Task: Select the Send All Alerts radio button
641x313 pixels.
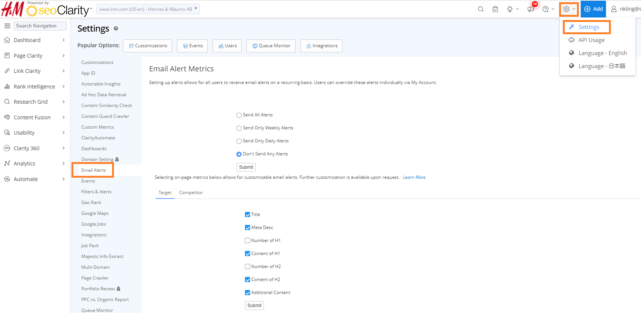Action: [239, 115]
